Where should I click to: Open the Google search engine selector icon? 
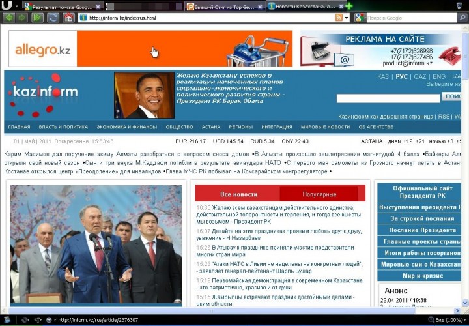[x=360, y=18]
